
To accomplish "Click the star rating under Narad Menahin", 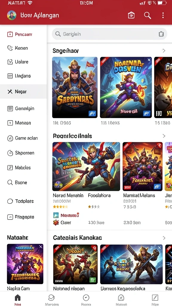I will click(x=60, y=207).
